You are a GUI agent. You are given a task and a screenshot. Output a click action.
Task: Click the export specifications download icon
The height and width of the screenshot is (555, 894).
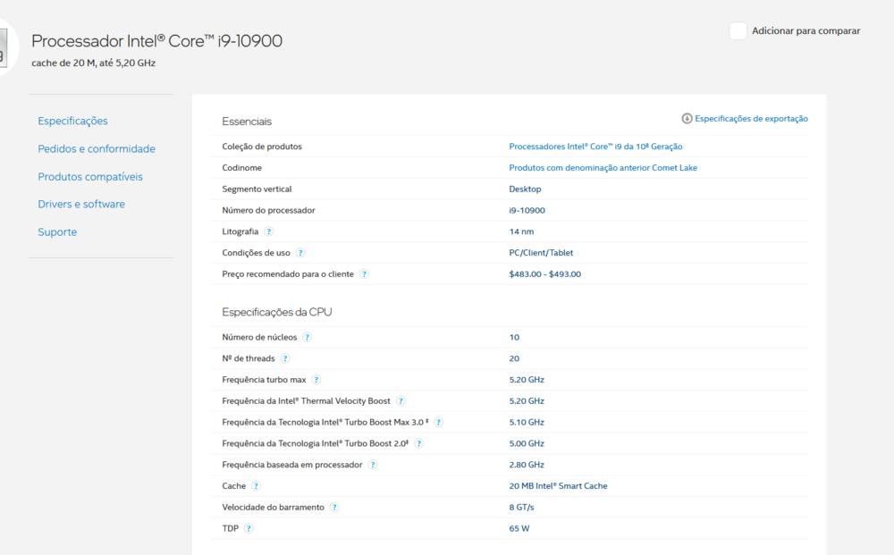coord(687,119)
